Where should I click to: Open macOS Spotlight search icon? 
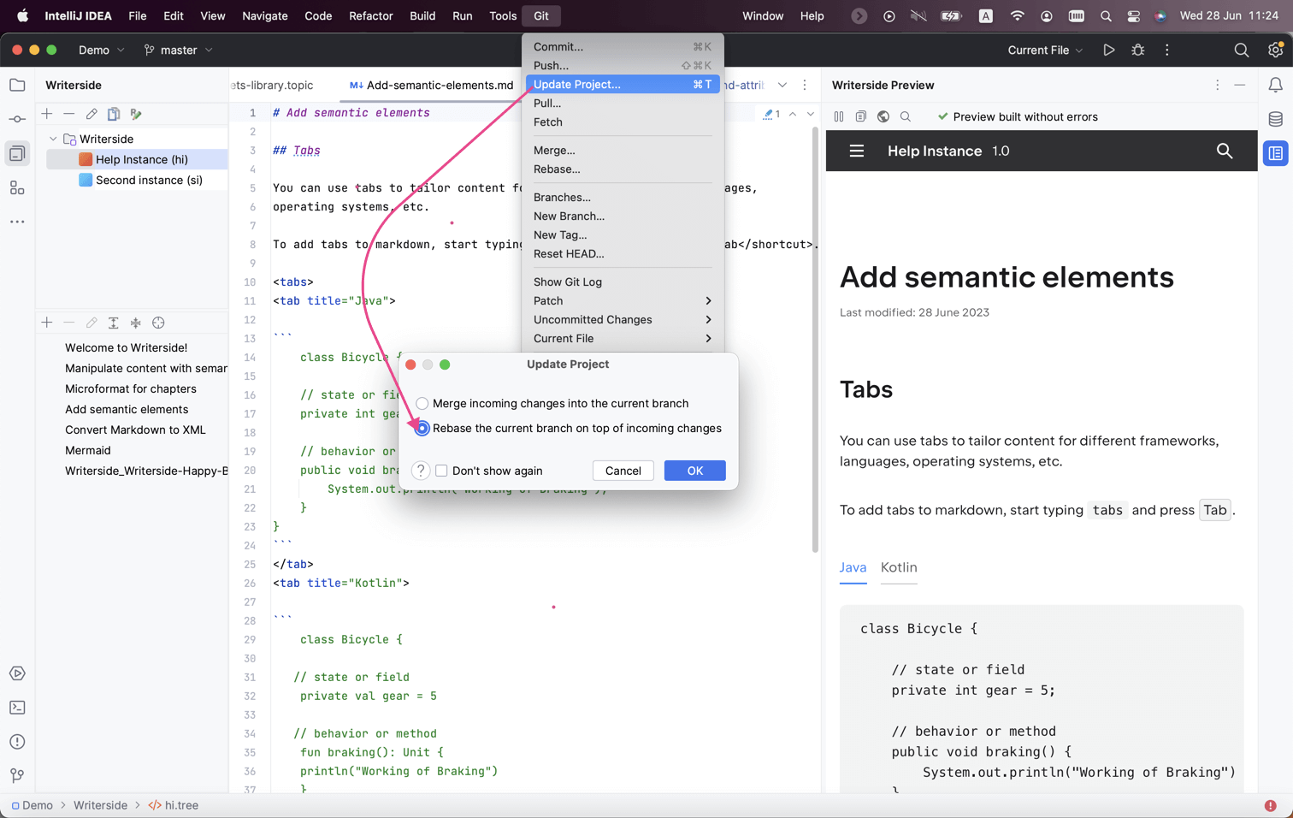(1106, 15)
